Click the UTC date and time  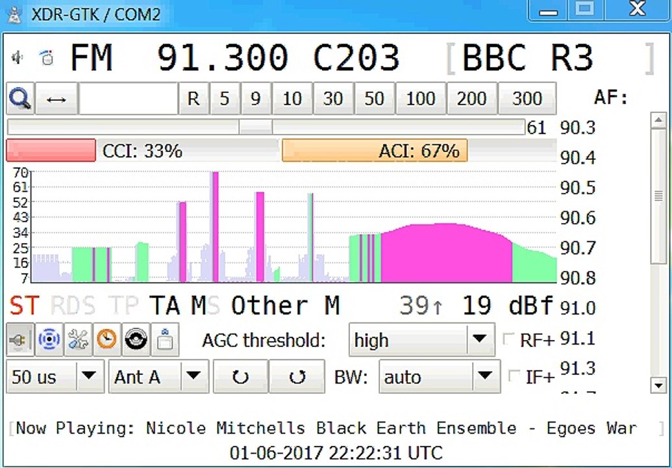pyautogui.click(x=336, y=453)
